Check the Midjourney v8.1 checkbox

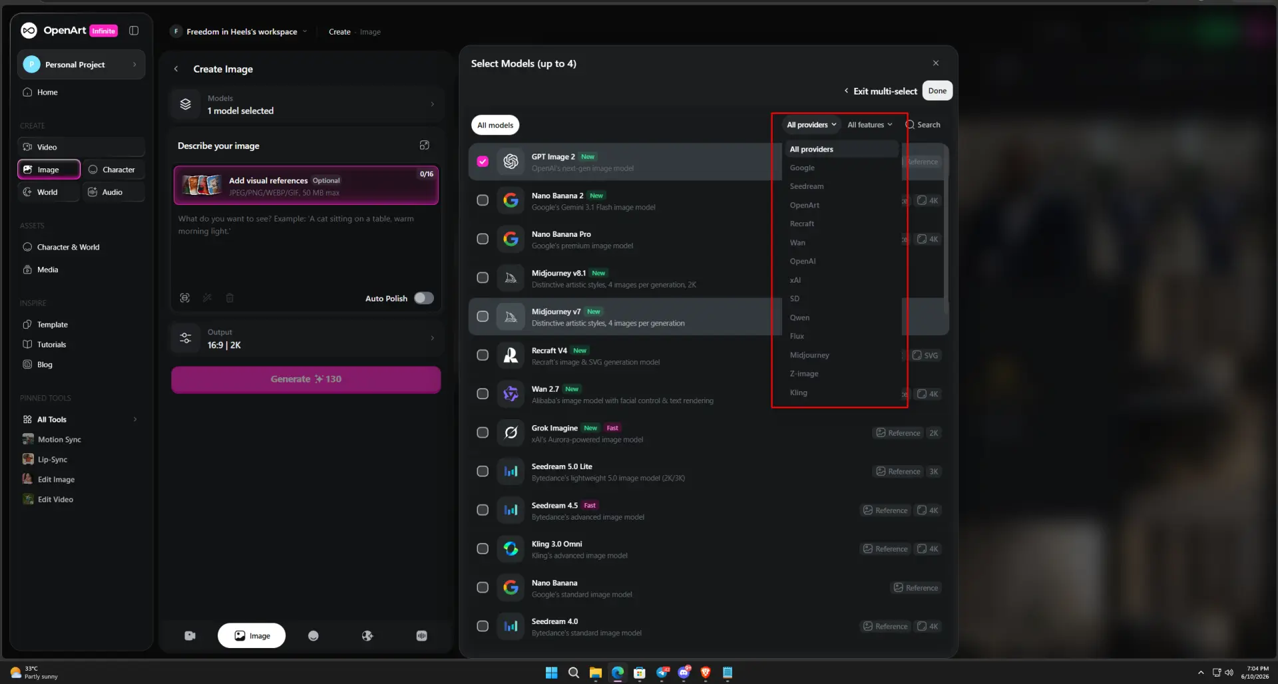tap(483, 278)
